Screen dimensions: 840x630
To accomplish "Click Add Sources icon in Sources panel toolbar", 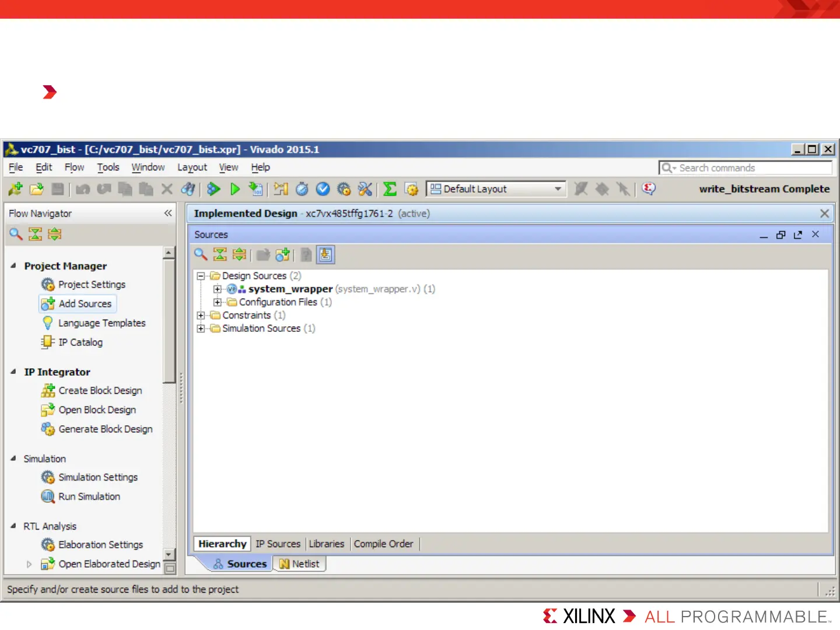I will pyautogui.click(x=282, y=254).
